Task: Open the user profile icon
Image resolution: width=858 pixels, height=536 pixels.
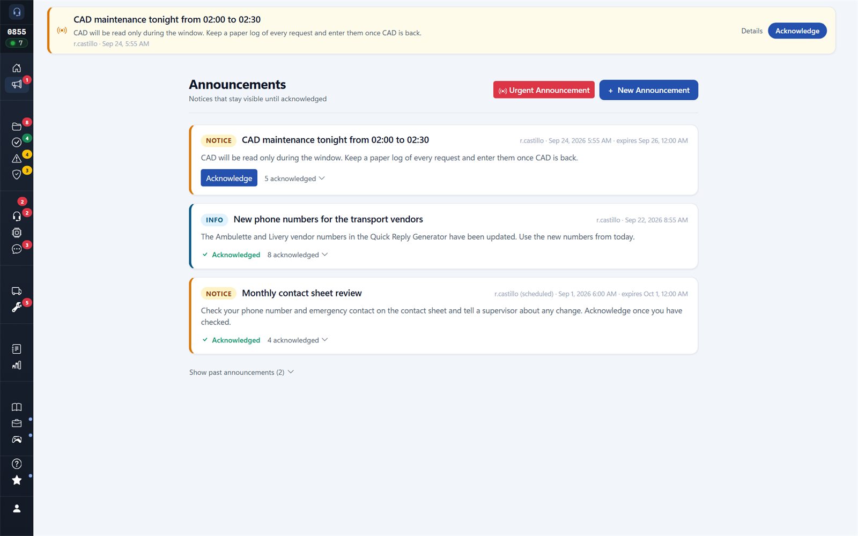Action: (x=17, y=509)
